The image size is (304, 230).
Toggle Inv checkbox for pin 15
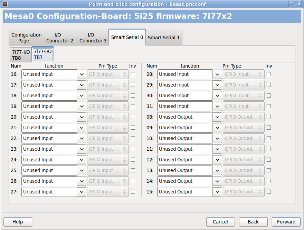pos(269,192)
